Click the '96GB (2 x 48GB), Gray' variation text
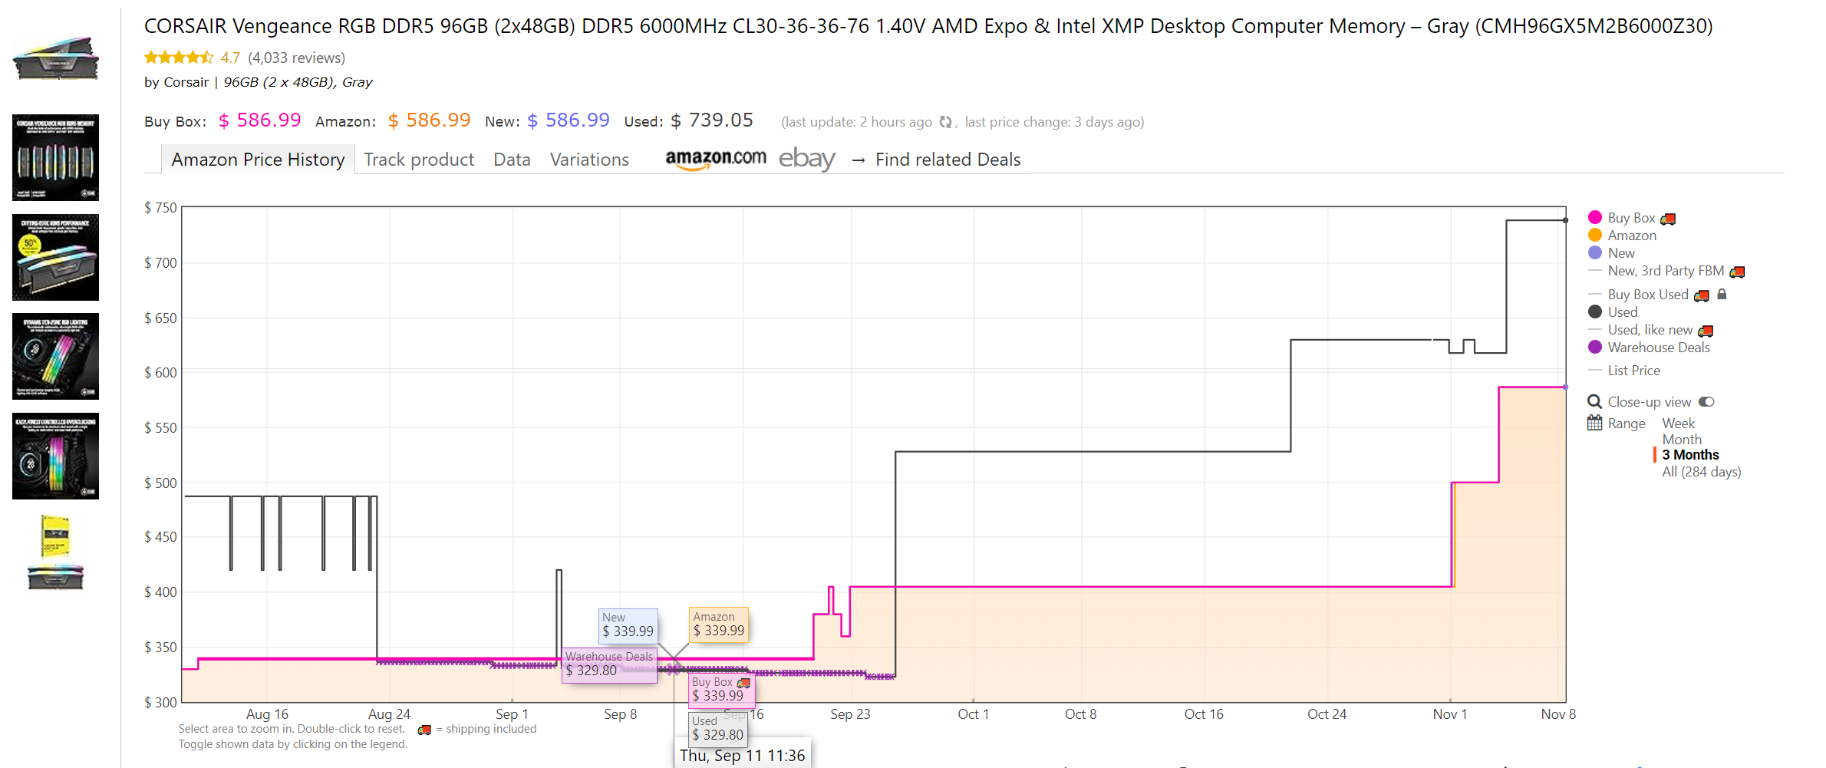Screen dimensions: 1826x768 click(x=298, y=82)
